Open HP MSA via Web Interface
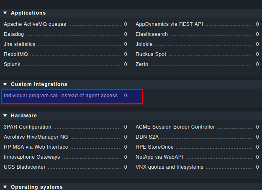Image resolution: width=262 pixels, height=190 pixels. [x=36, y=147]
